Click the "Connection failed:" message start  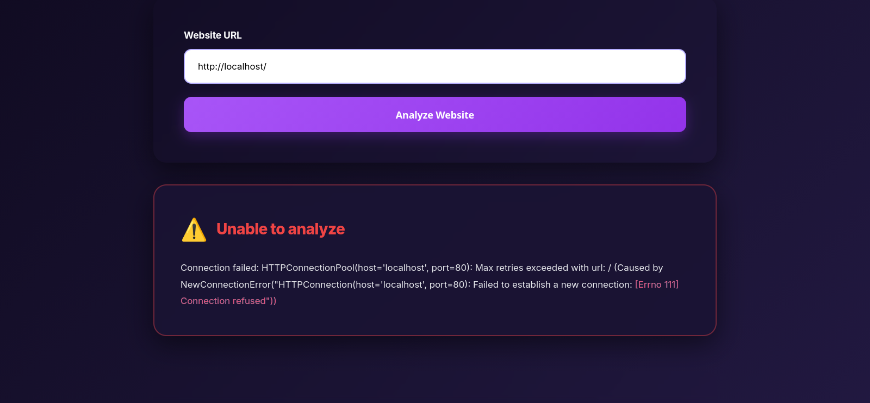pyautogui.click(x=219, y=268)
